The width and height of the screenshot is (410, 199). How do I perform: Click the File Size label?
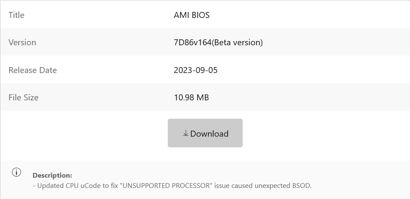pyautogui.click(x=24, y=97)
